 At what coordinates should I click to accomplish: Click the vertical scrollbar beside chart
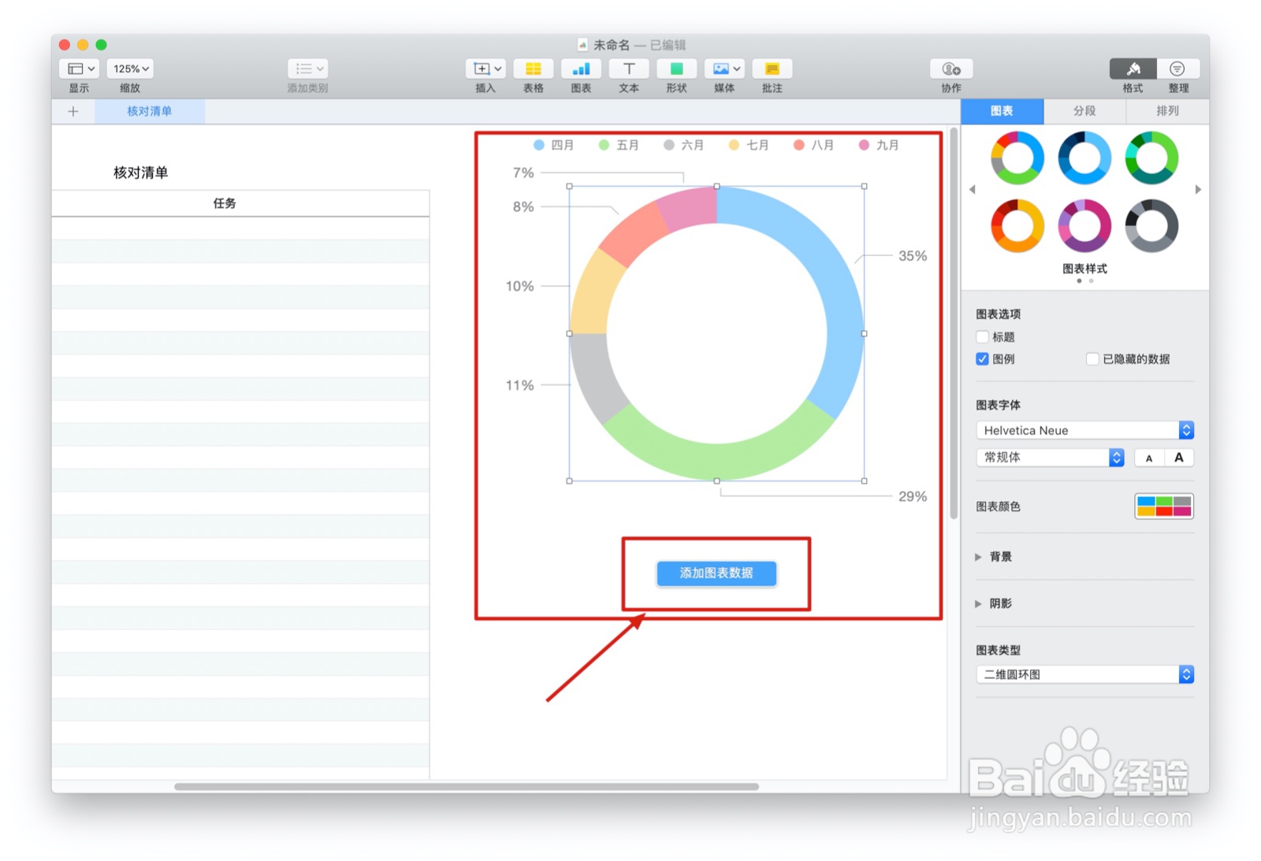pyautogui.click(x=954, y=323)
